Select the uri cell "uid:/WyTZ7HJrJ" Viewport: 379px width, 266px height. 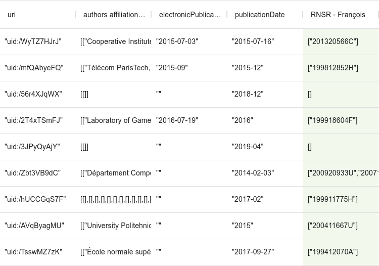[33, 41]
